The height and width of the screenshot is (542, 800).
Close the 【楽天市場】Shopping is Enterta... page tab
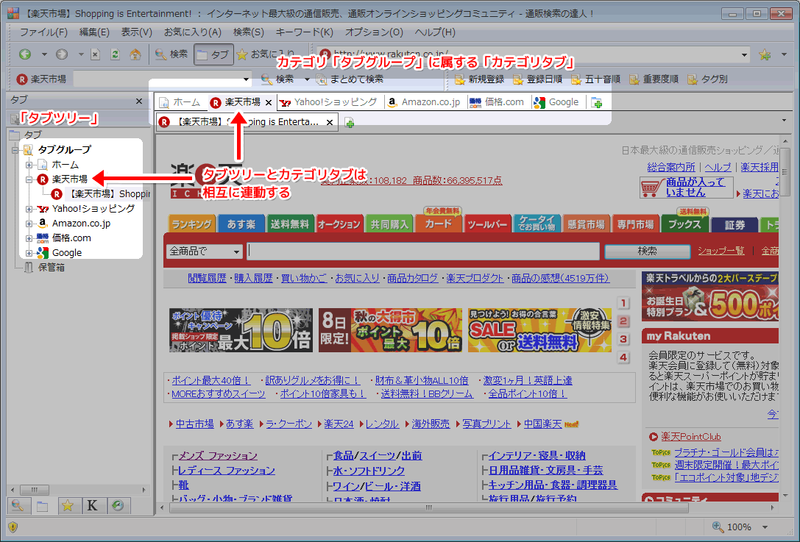[330, 122]
